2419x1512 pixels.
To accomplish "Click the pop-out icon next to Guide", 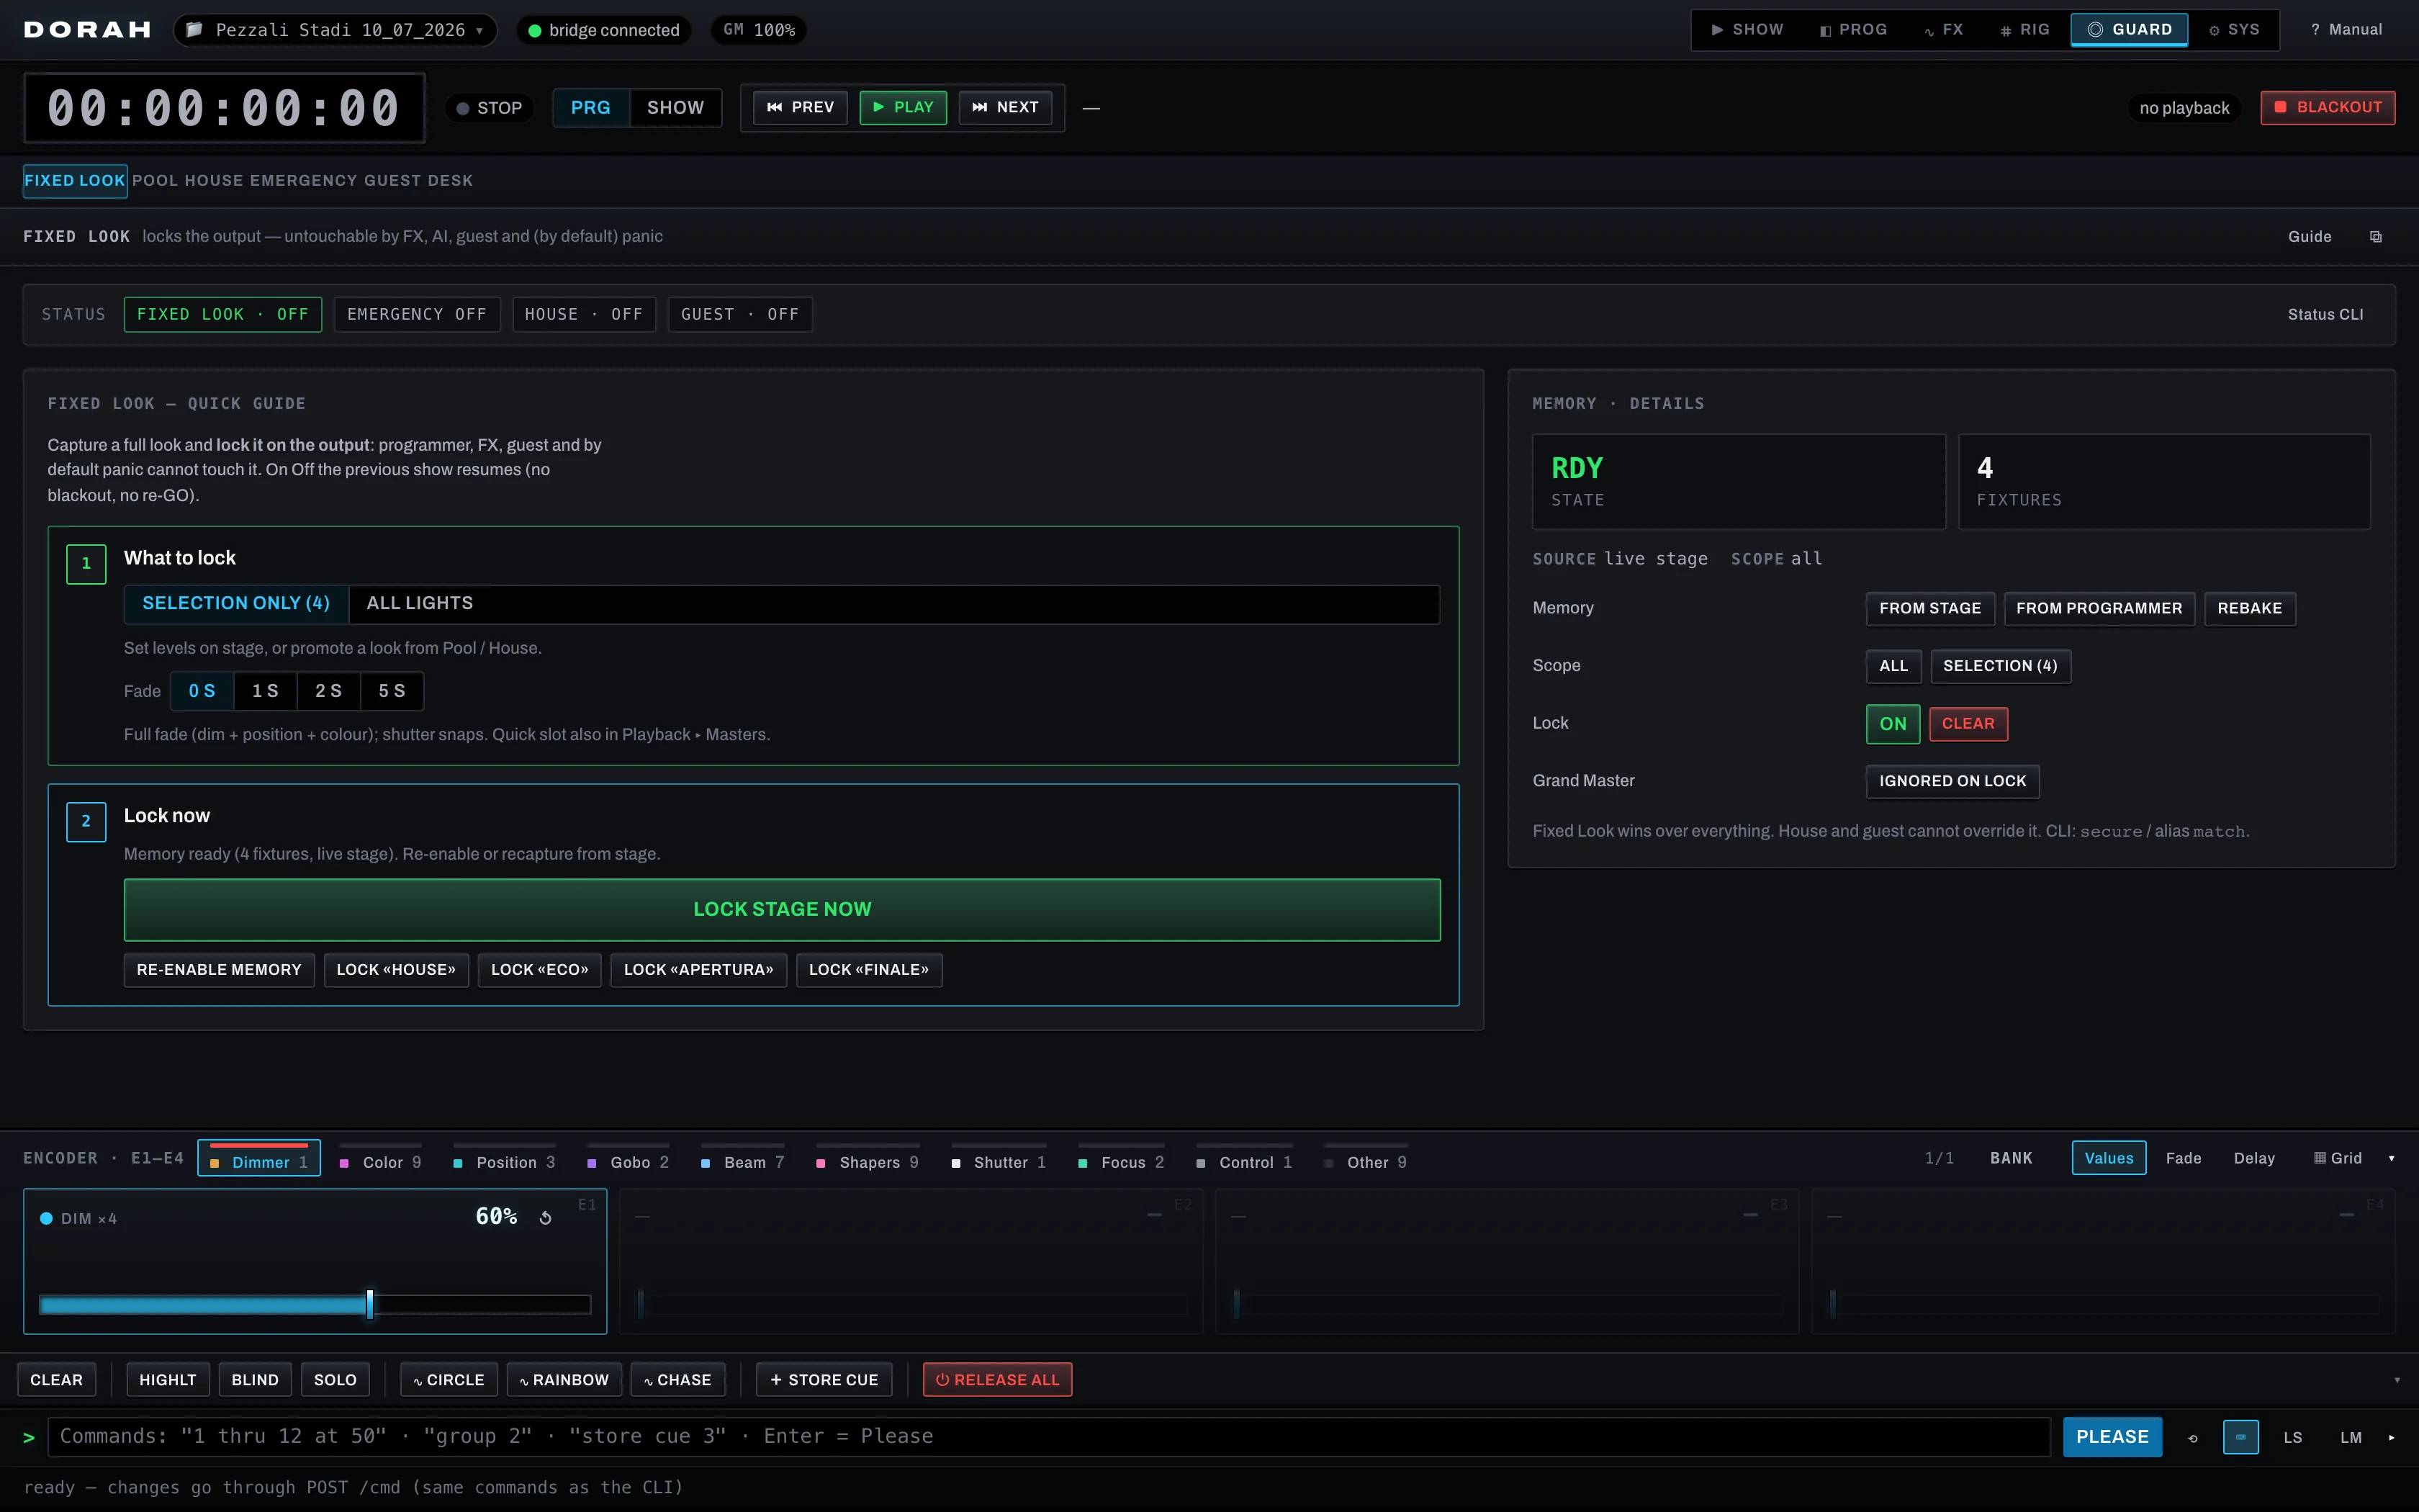I will 2376,237.
